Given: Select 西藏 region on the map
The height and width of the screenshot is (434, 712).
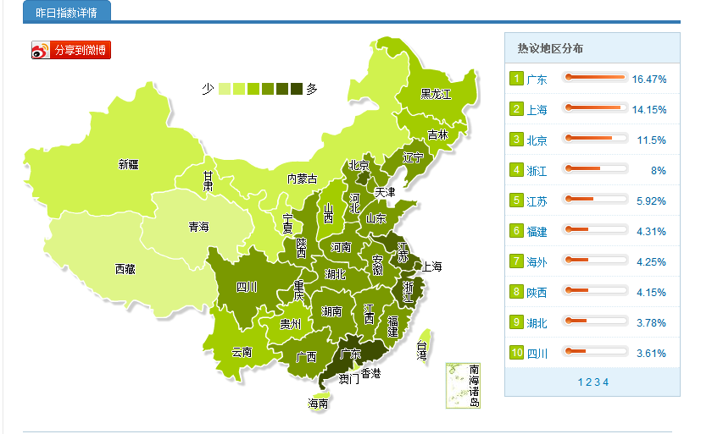Looking at the screenshot, I should pyautogui.click(x=125, y=269).
